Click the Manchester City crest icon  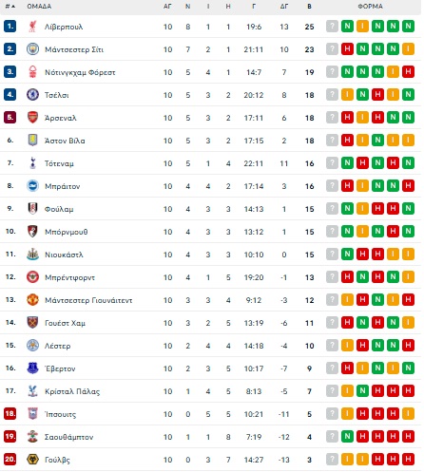pos(32,49)
